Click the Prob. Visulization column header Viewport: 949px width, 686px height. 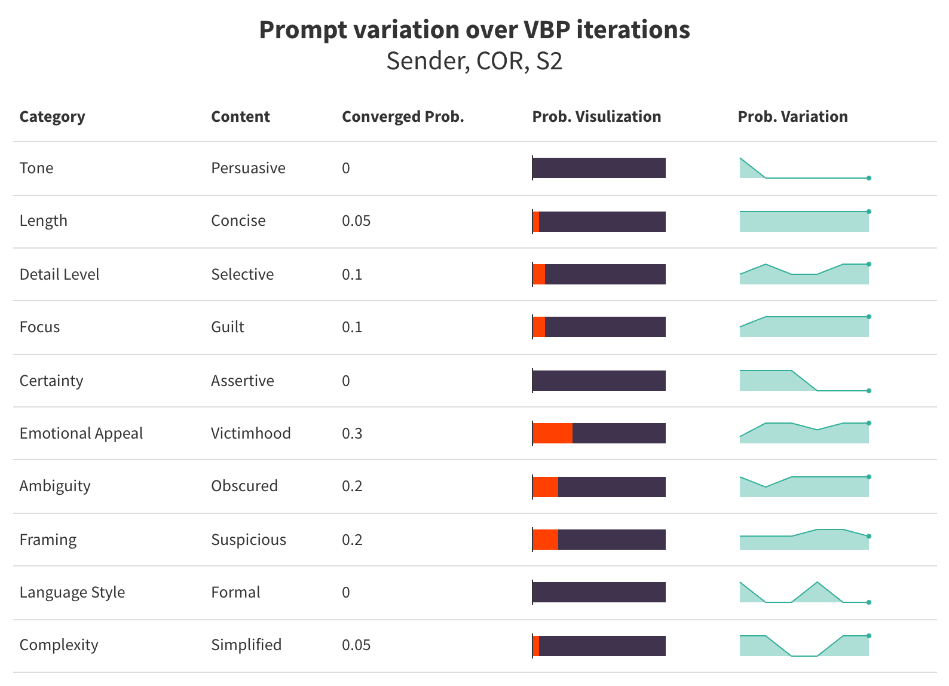coord(596,117)
